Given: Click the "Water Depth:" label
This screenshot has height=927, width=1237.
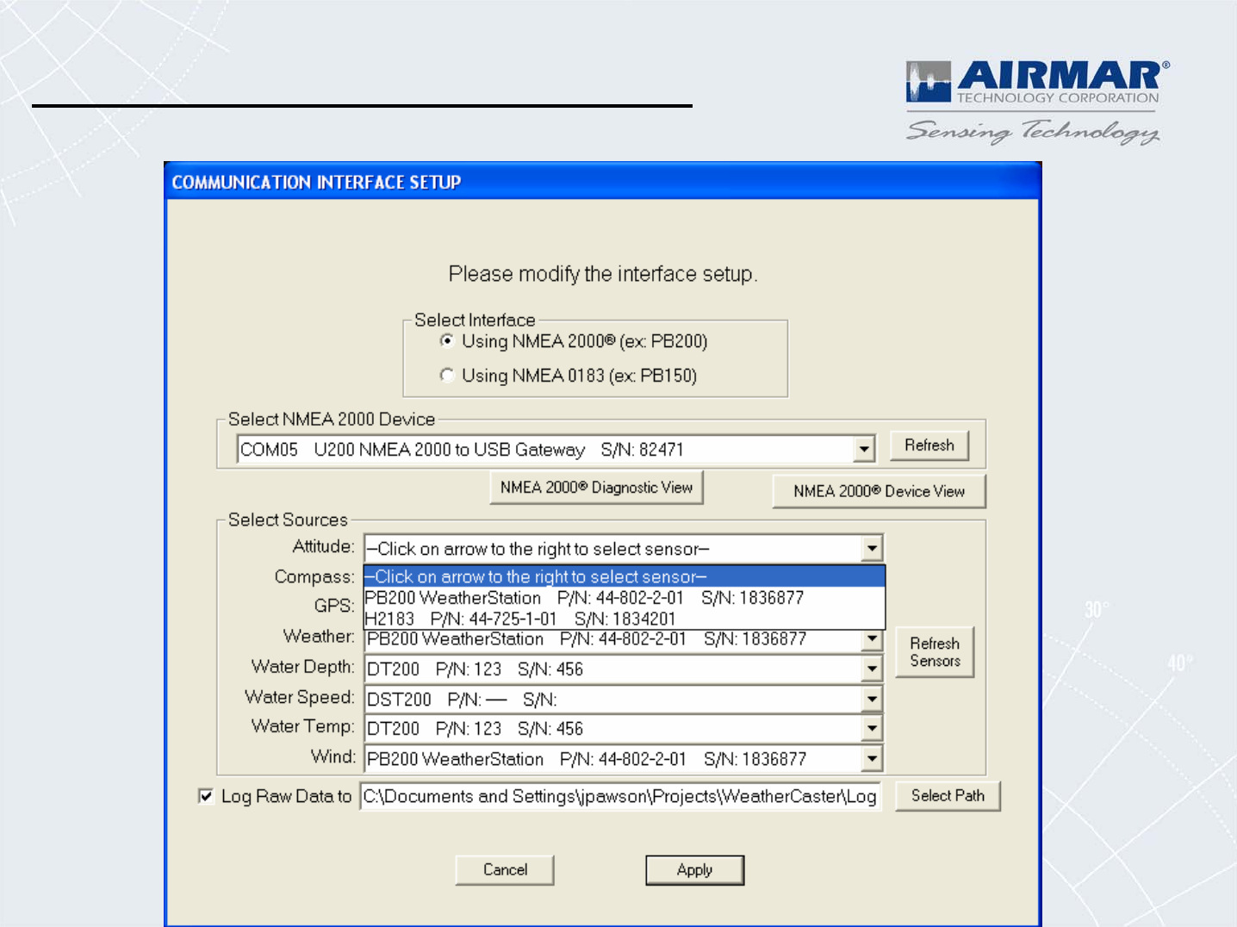Looking at the screenshot, I should click(302, 667).
